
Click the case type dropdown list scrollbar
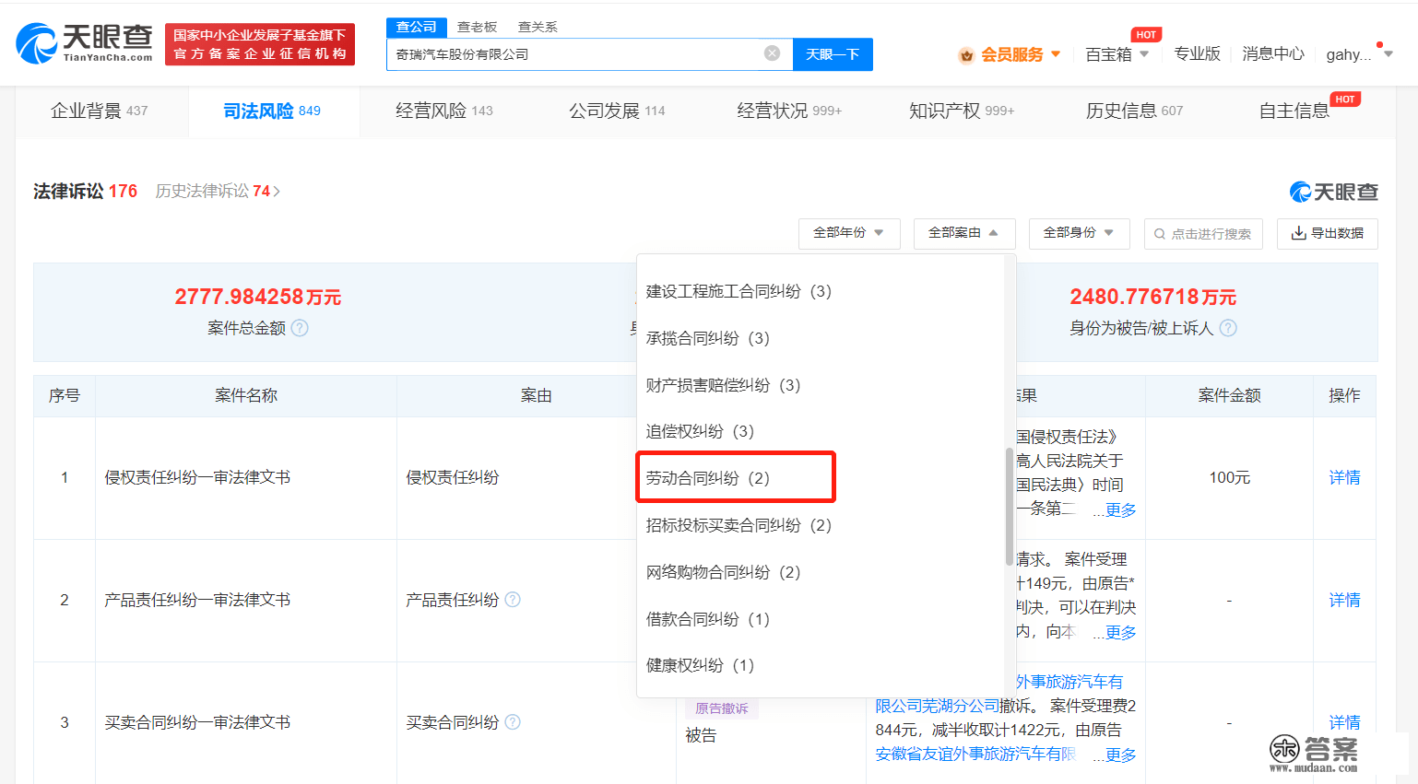pyautogui.click(x=1010, y=506)
